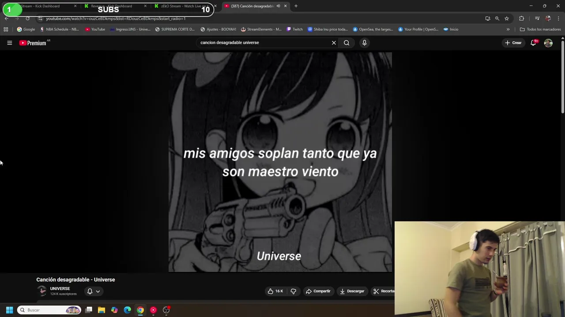The image size is (565, 317).
Task: Bookmark this page with the star
Action: (507, 18)
